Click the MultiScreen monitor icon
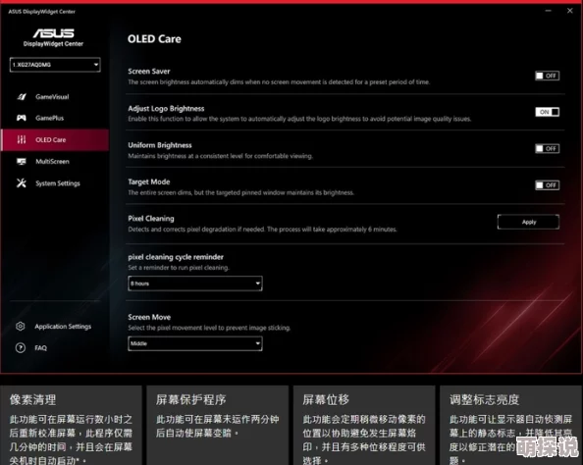The image size is (583, 465). coord(22,161)
